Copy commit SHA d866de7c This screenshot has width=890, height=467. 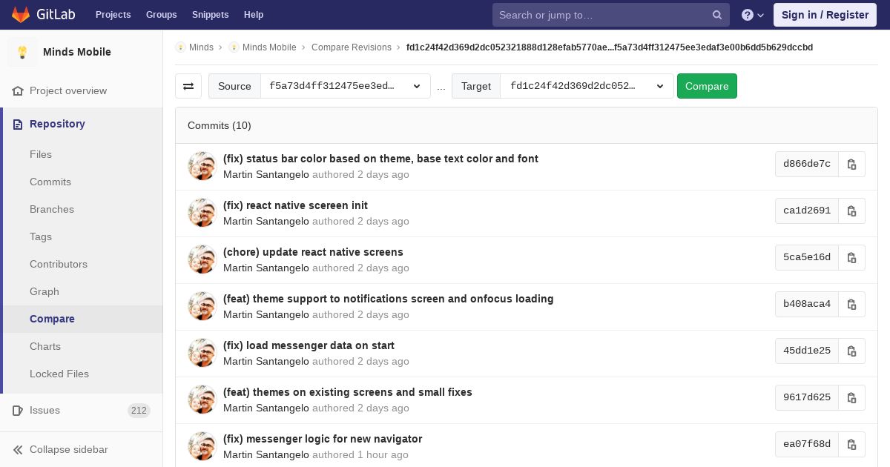[x=851, y=164]
